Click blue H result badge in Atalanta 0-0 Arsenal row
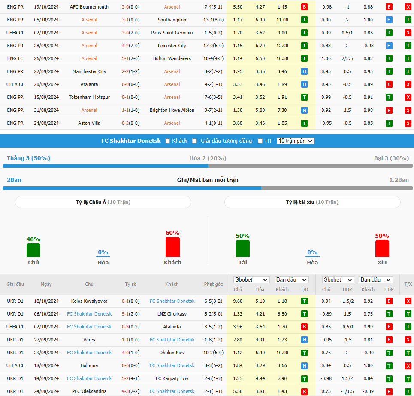 point(305,84)
